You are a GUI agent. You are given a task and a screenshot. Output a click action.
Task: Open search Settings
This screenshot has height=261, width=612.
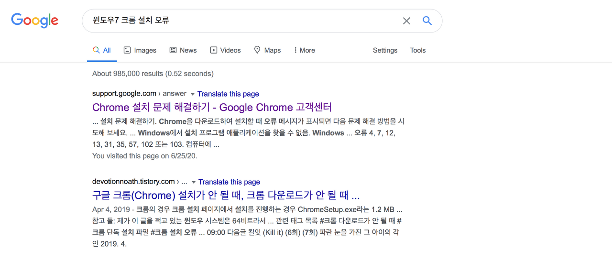pyautogui.click(x=385, y=50)
